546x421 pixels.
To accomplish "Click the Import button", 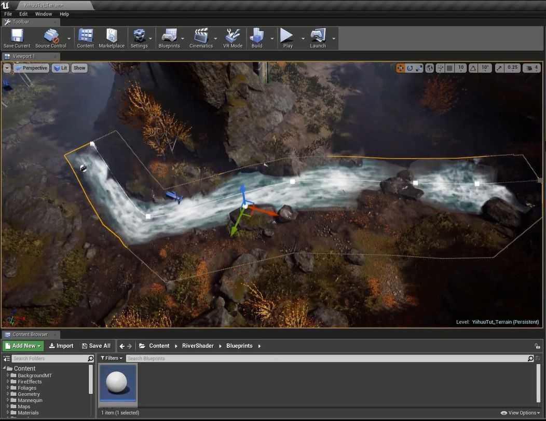I will click(x=61, y=346).
